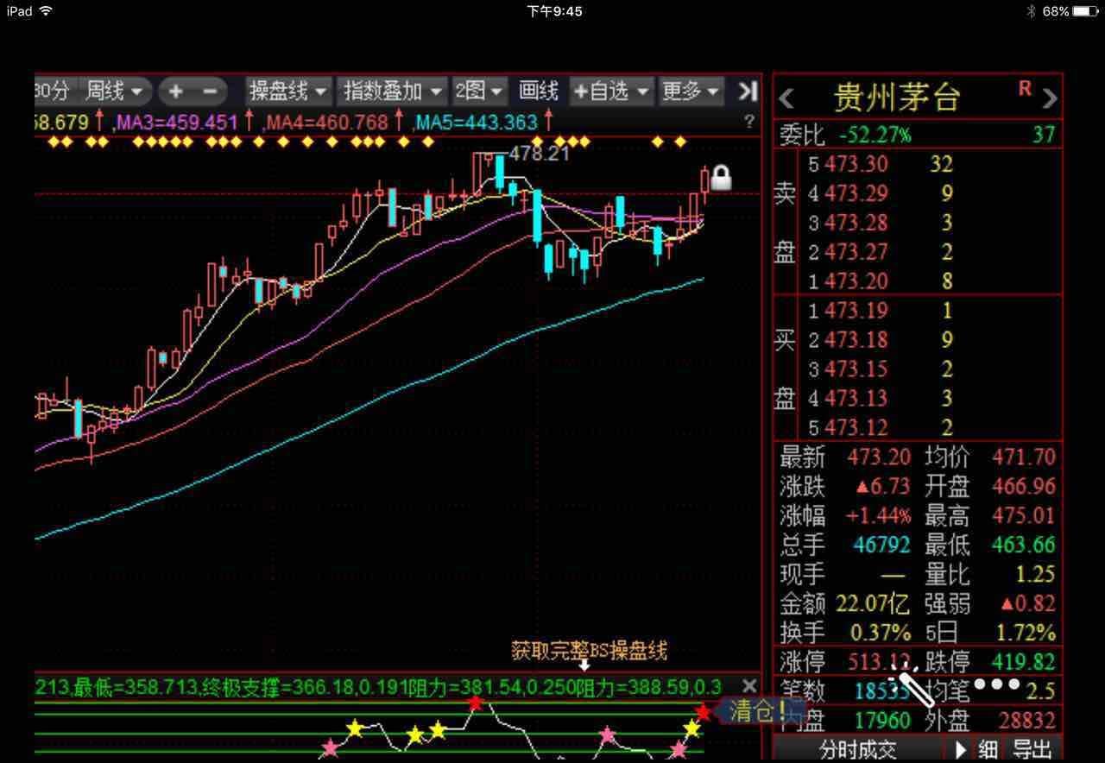Screen dimensions: 1105x763
Task: Select buy level 2 price 473.18
Action: [x=856, y=340]
